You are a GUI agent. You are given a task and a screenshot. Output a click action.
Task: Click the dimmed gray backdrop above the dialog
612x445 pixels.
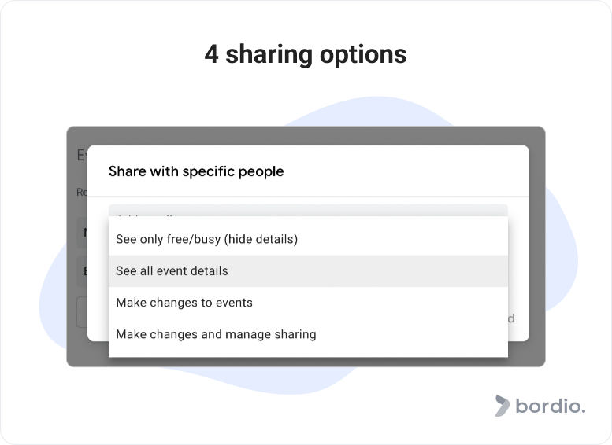pyautogui.click(x=306, y=135)
